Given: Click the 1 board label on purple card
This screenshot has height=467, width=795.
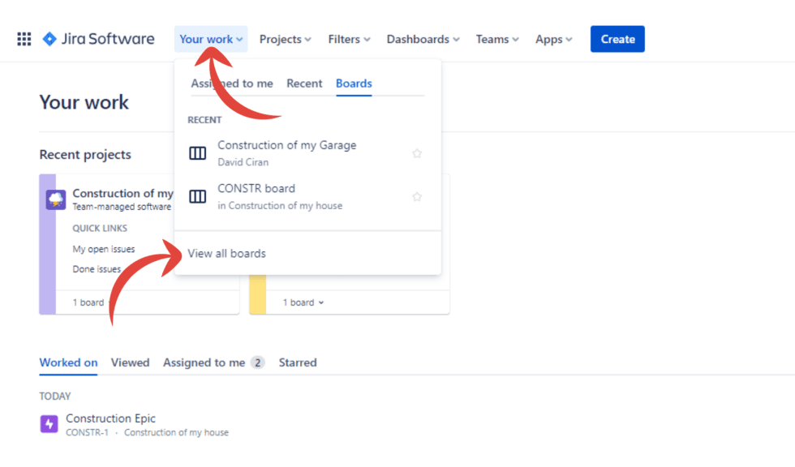Looking at the screenshot, I should [x=88, y=302].
